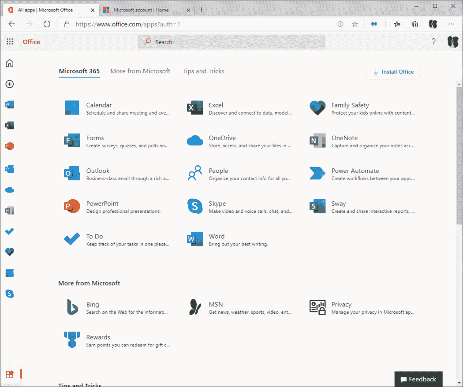Open your account profile avatar
The height and width of the screenshot is (387, 463).
tap(453, 41)
